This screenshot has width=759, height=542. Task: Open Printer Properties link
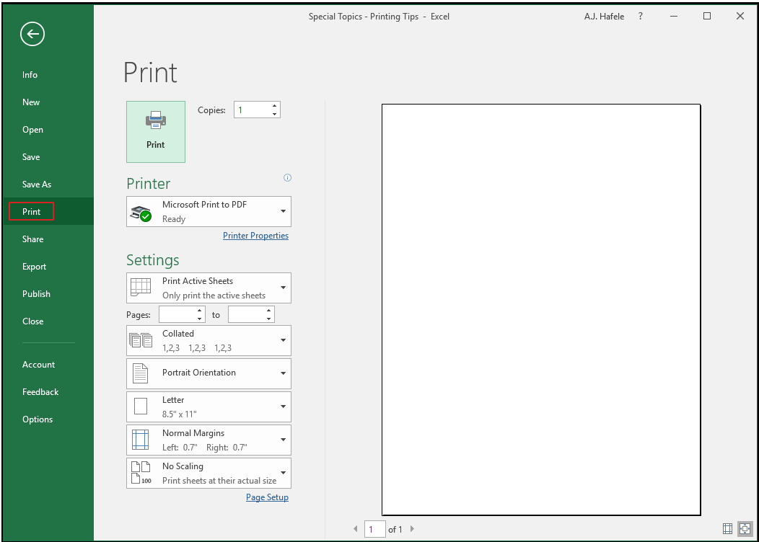(x=255, y=236)
